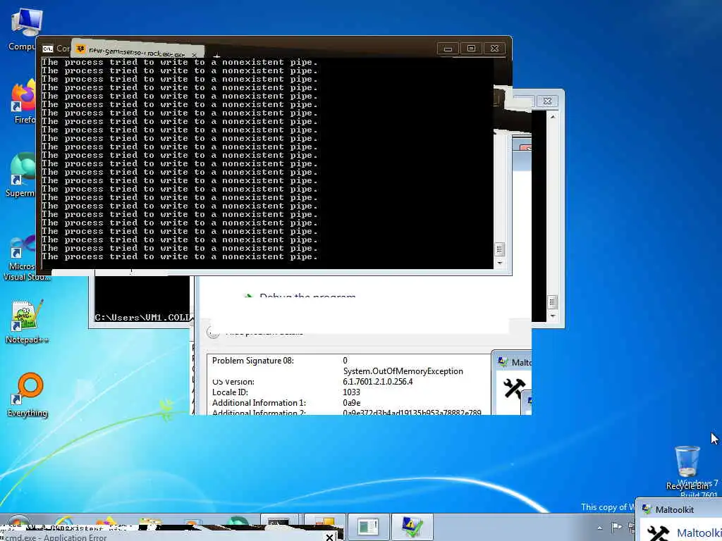Screen dimensions: 722x541
Task: Open the Supermium desktop shortcut
Action: pyautogui.click(x=21, y=175)
